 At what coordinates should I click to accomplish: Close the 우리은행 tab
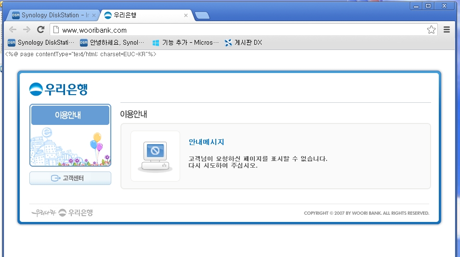coord(186,15)
